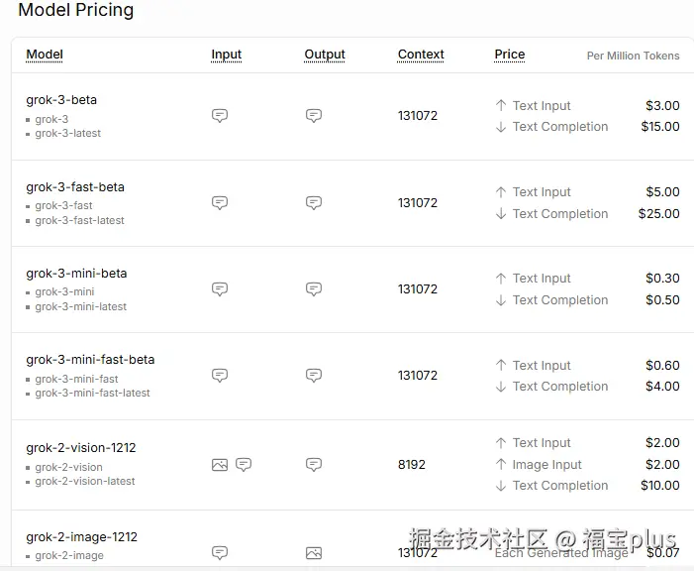Click the grok-2-vision-latest alias
Image resolution: width=694 pixels, height=571 pixels.
(x=85, y=482)
